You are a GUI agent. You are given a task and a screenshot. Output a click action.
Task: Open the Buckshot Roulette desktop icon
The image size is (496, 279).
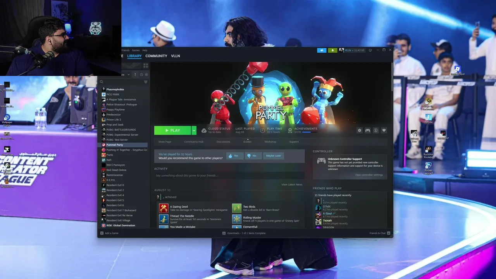coord(428,153)
